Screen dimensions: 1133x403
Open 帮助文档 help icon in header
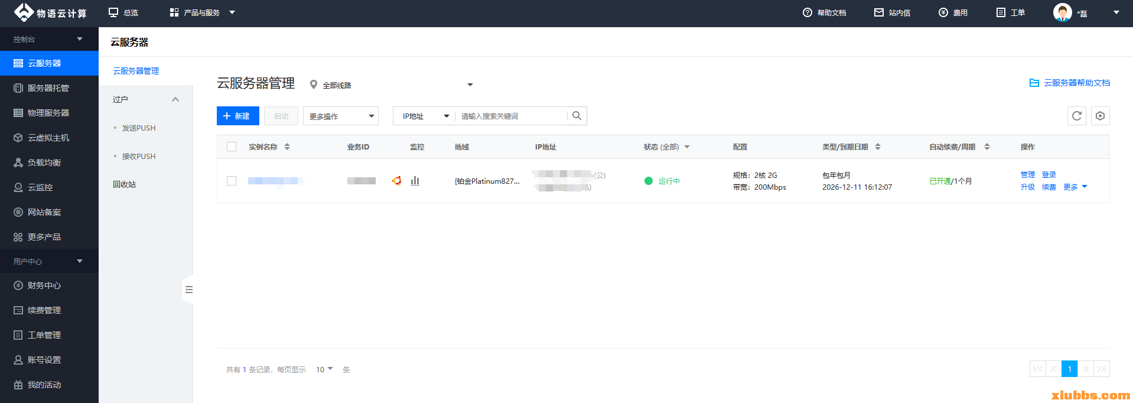(x=807, y=12)
